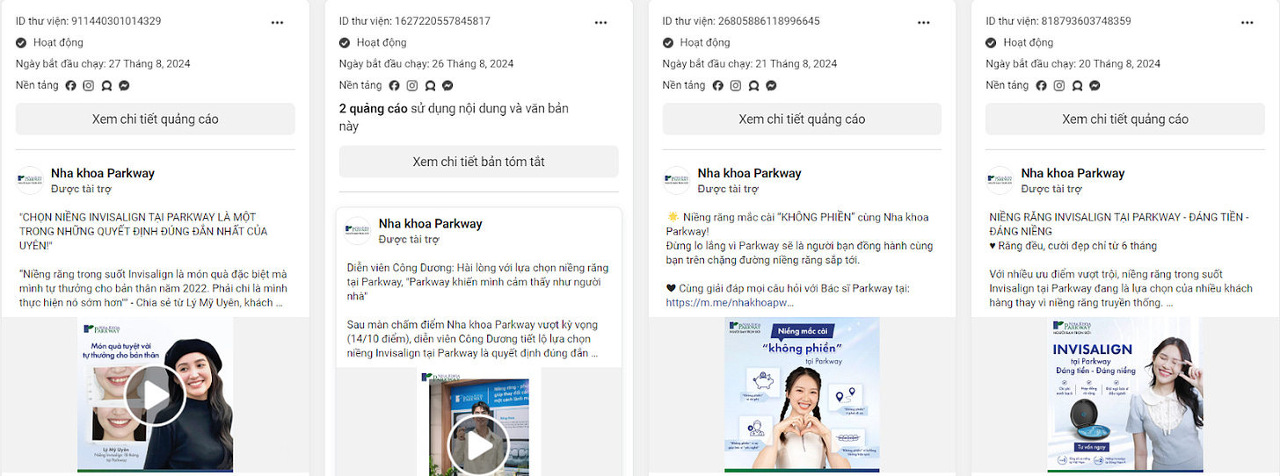
Task: Click "Xem chi tiết bản tóm tắt" button
Action: 479,162
